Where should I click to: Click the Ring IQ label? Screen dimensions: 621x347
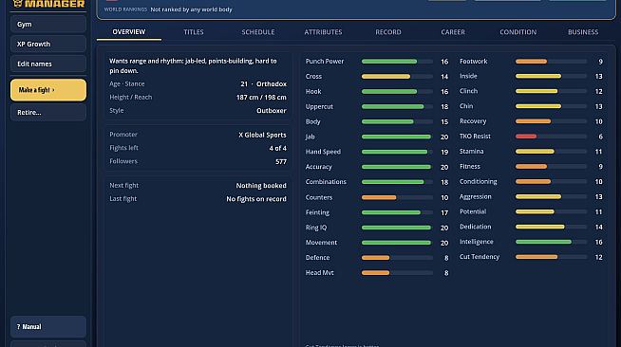(x=316, y=228)
